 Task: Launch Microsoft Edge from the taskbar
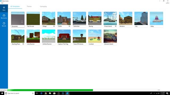tap(41, 93)
